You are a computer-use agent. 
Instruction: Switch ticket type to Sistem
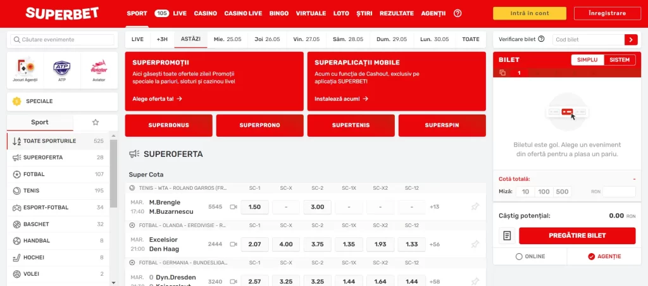[x=620, y=60]
